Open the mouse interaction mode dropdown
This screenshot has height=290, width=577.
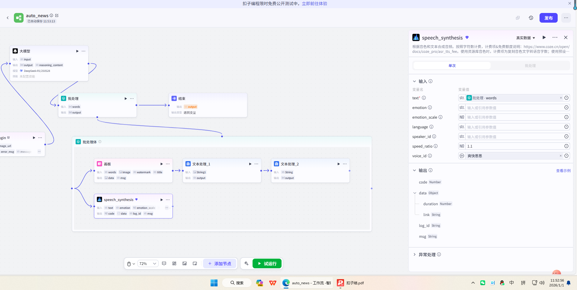pyautogui.click(x=131, y=264)
